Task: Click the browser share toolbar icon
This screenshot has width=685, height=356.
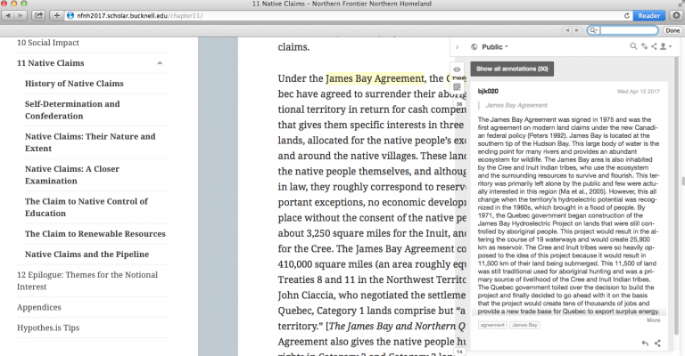Action: pyautogui.click(x=40, y=15)
